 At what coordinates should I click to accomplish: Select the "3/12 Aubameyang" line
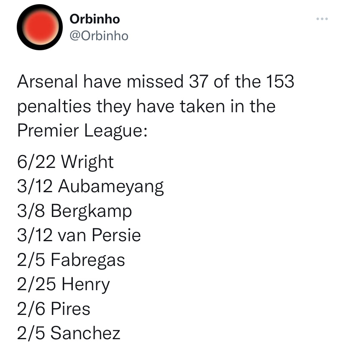point(90,186)
